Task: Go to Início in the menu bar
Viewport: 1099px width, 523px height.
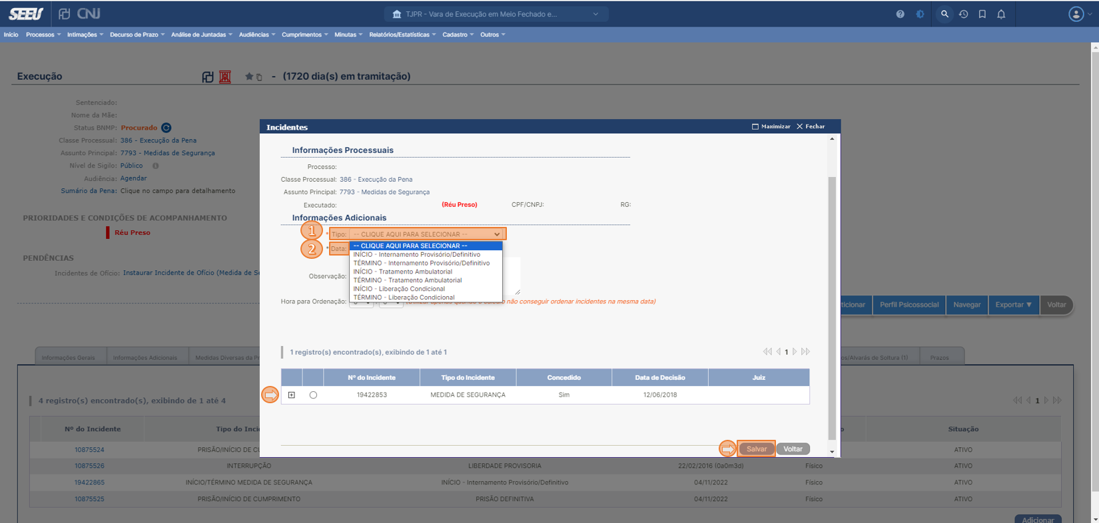Action: (11, 35)
